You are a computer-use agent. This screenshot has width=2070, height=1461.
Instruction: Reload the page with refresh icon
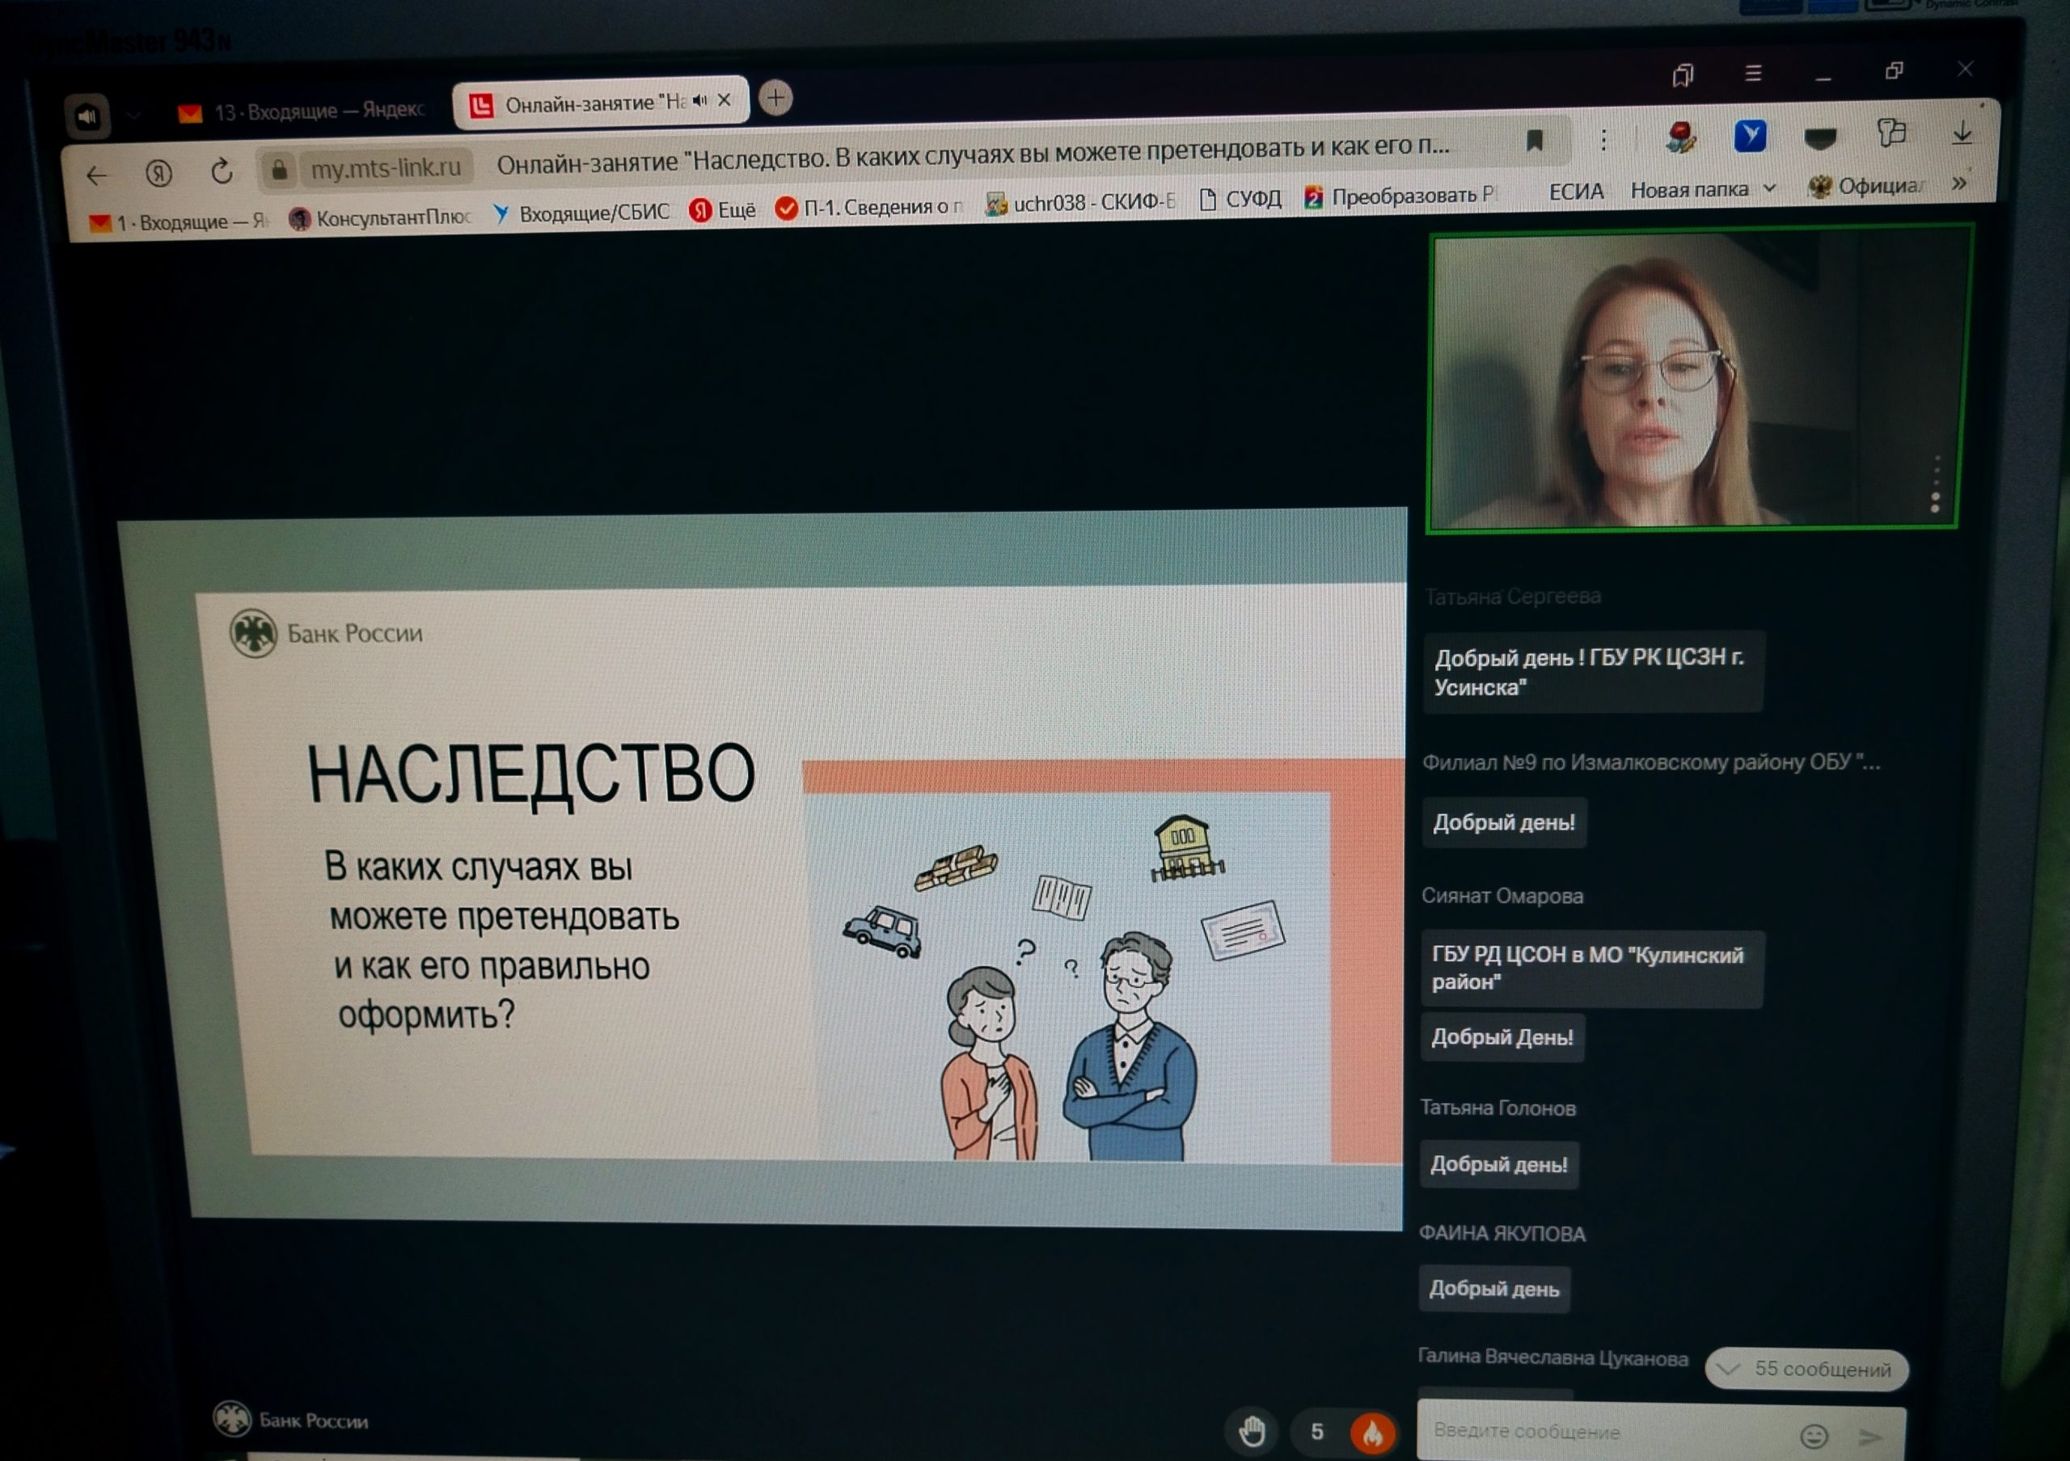click(222, 171)
